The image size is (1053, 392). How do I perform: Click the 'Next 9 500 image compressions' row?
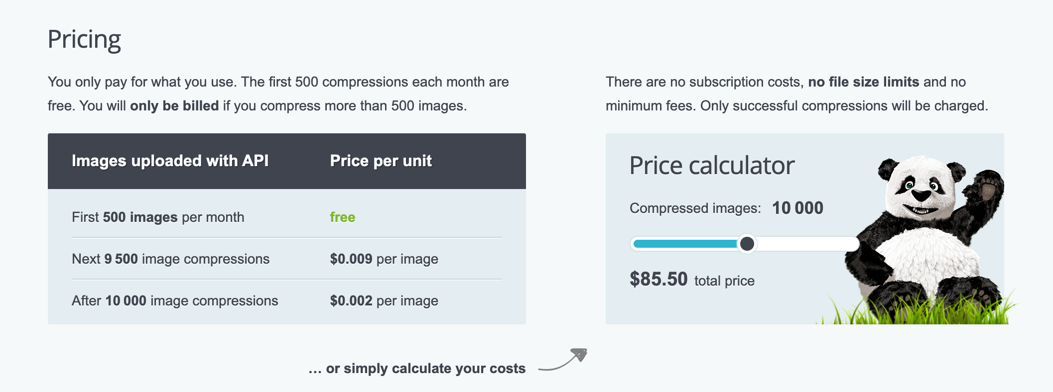click(287, 259)
